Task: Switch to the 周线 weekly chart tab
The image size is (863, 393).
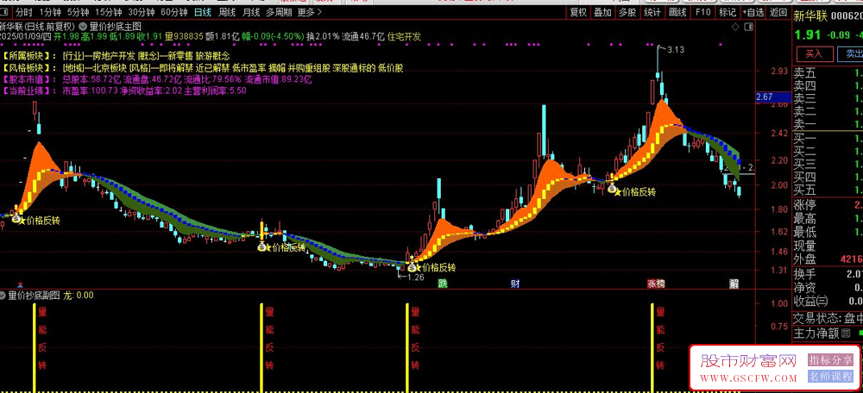Action: pyautogui.click(x=227, y=12)
